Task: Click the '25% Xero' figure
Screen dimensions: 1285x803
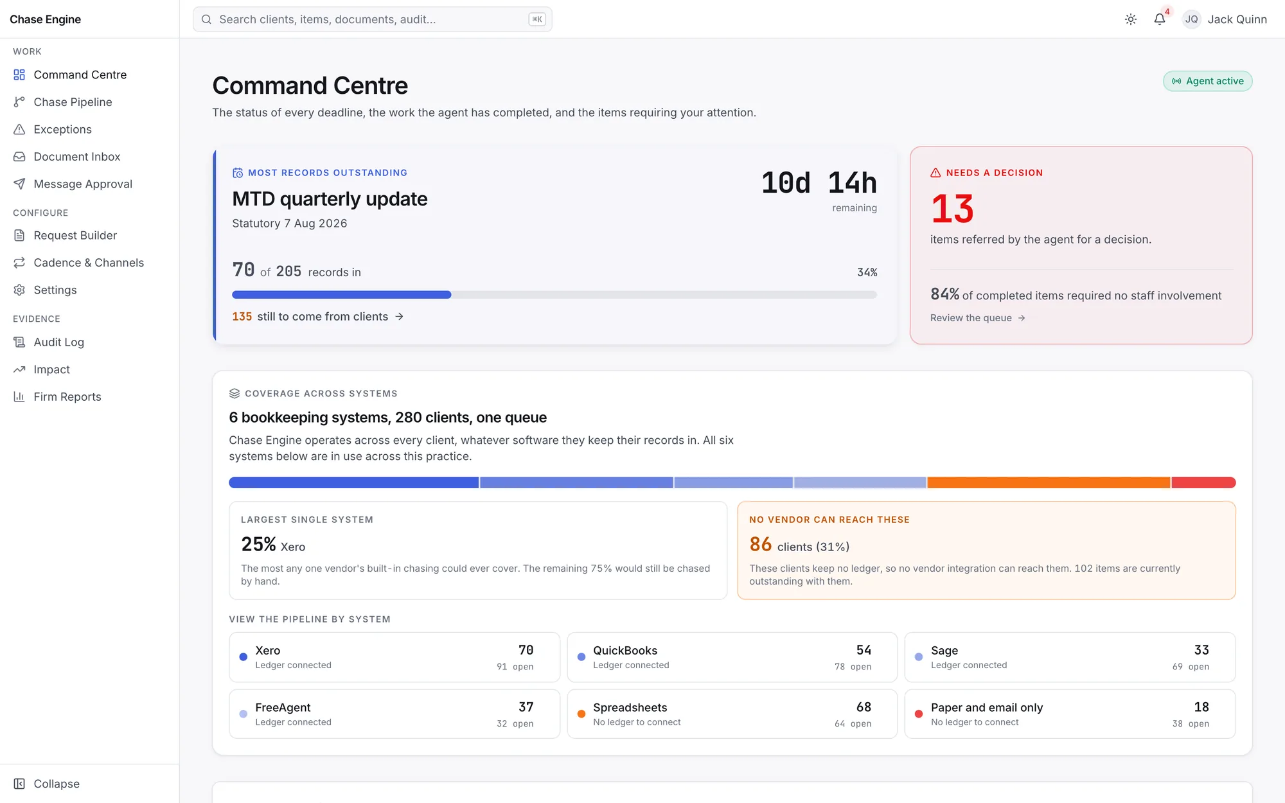Action: click(x=273, y=545)
